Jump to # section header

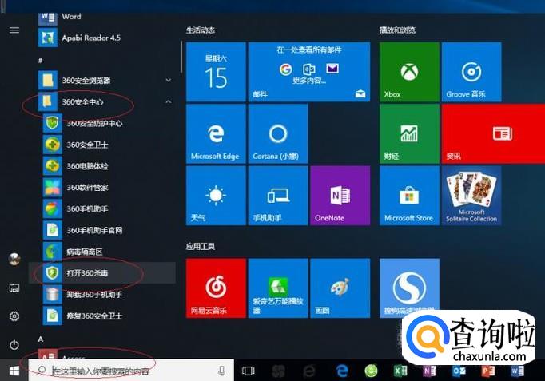40,61
